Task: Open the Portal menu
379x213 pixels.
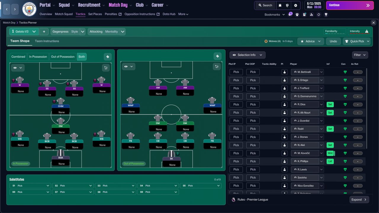Action: [x=45, y=5]
